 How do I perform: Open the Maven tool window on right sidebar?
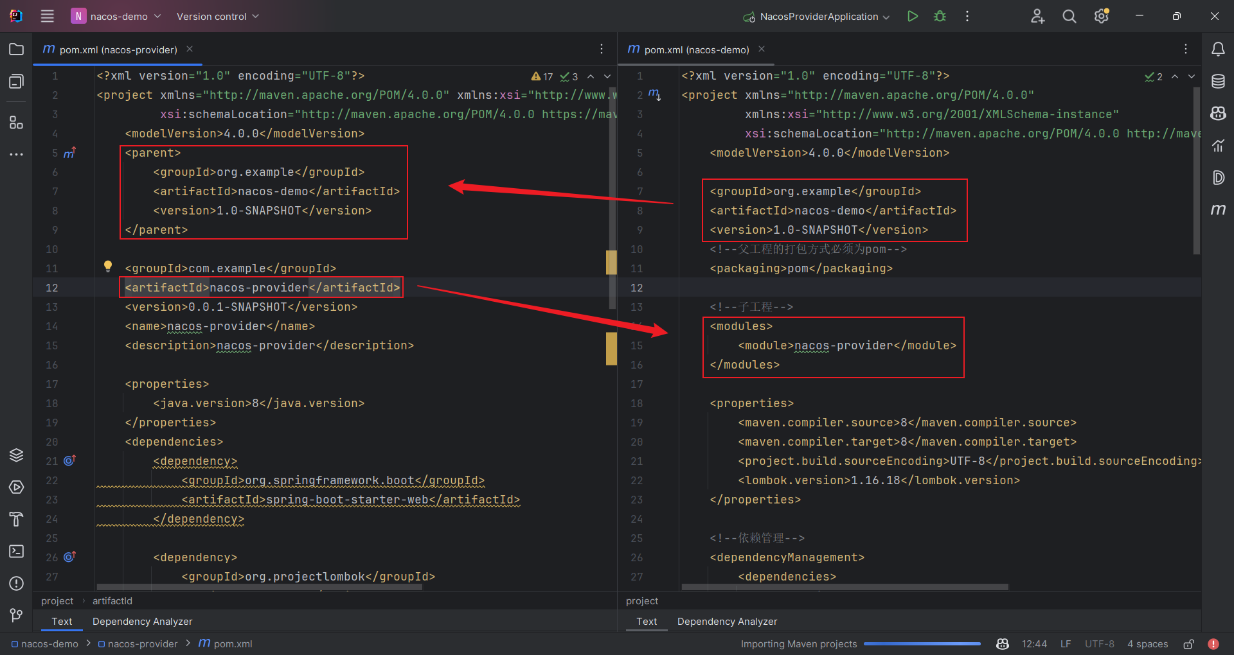click(x=1218, y=210)
